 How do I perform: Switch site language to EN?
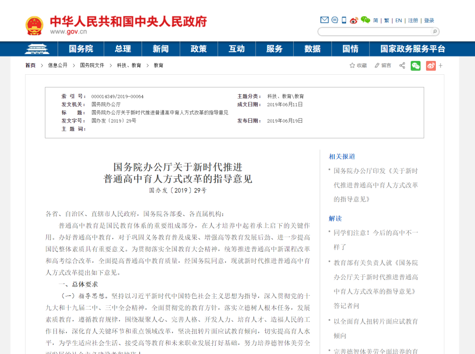coord(398,20)
